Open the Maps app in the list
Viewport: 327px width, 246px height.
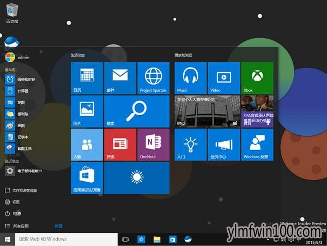15,103
